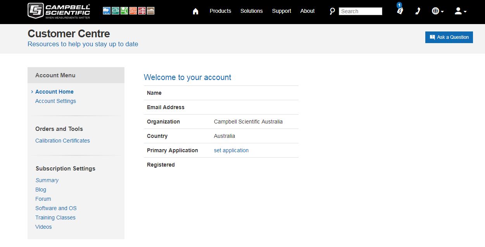Open the user account dropdown

click(x=461, y=11)
